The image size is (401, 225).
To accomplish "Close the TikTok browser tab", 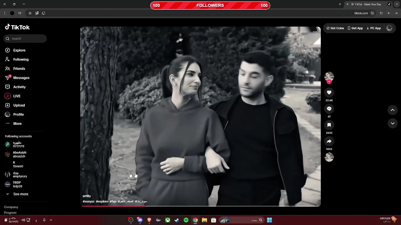I will pos(347,4).
